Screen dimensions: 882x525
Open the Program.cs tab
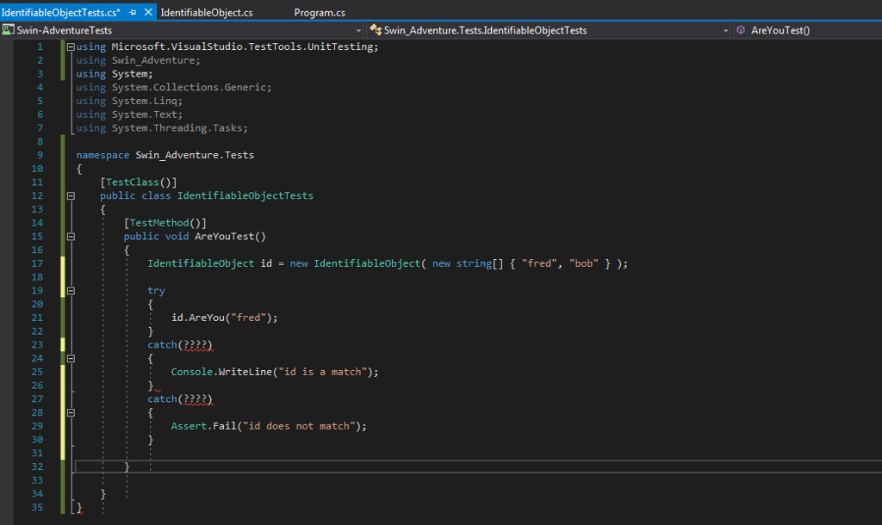320,13
